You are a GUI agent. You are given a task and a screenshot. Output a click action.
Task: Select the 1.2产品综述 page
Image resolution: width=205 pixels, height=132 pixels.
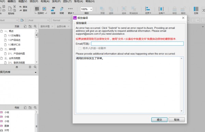pyautogui.click(x=14, y=40)
